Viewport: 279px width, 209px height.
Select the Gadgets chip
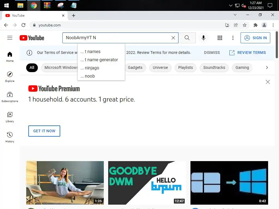pyautogui.click(x=135, y=67)
